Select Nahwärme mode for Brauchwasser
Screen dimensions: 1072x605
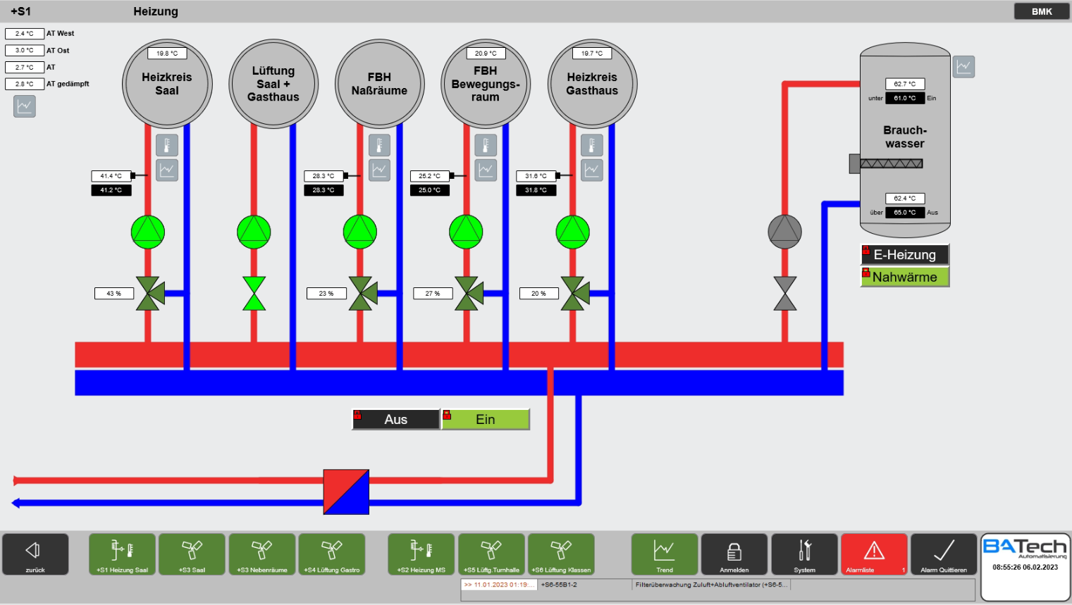905,277
